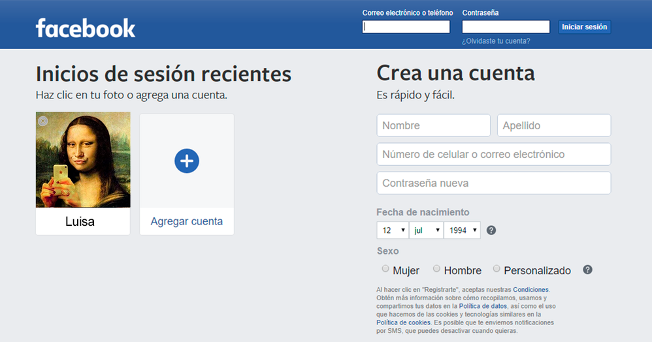Click the Nombre input field

434,125
